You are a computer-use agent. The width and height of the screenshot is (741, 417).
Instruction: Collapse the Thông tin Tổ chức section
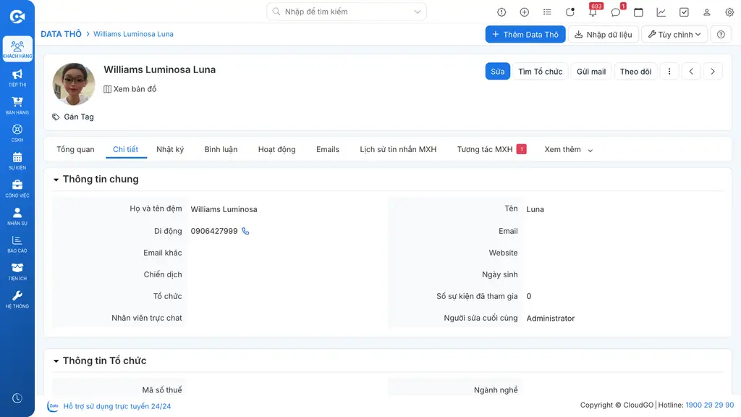point(56,361)
